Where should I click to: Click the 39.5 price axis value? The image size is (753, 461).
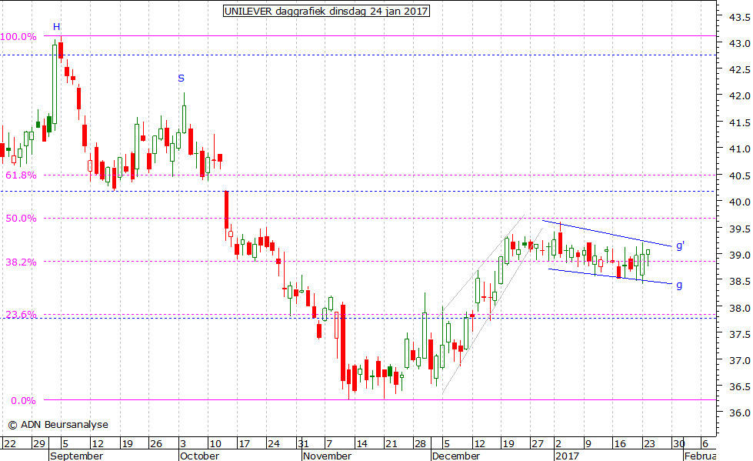[x=740, y=229]
